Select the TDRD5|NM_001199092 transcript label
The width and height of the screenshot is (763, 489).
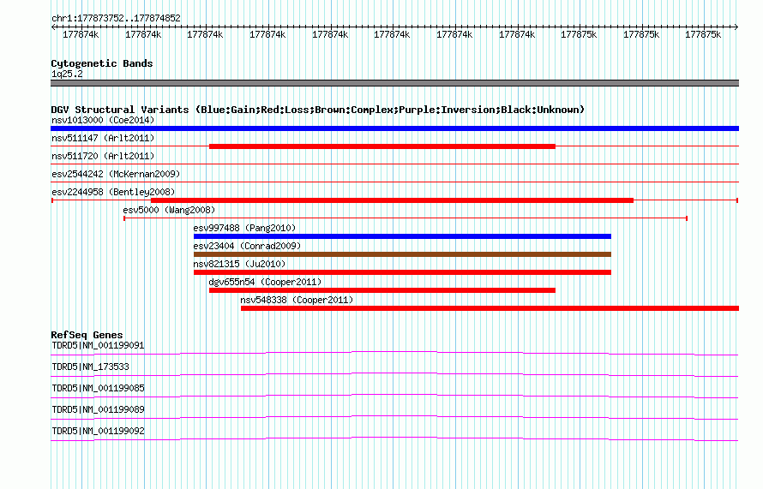[98, 431]
